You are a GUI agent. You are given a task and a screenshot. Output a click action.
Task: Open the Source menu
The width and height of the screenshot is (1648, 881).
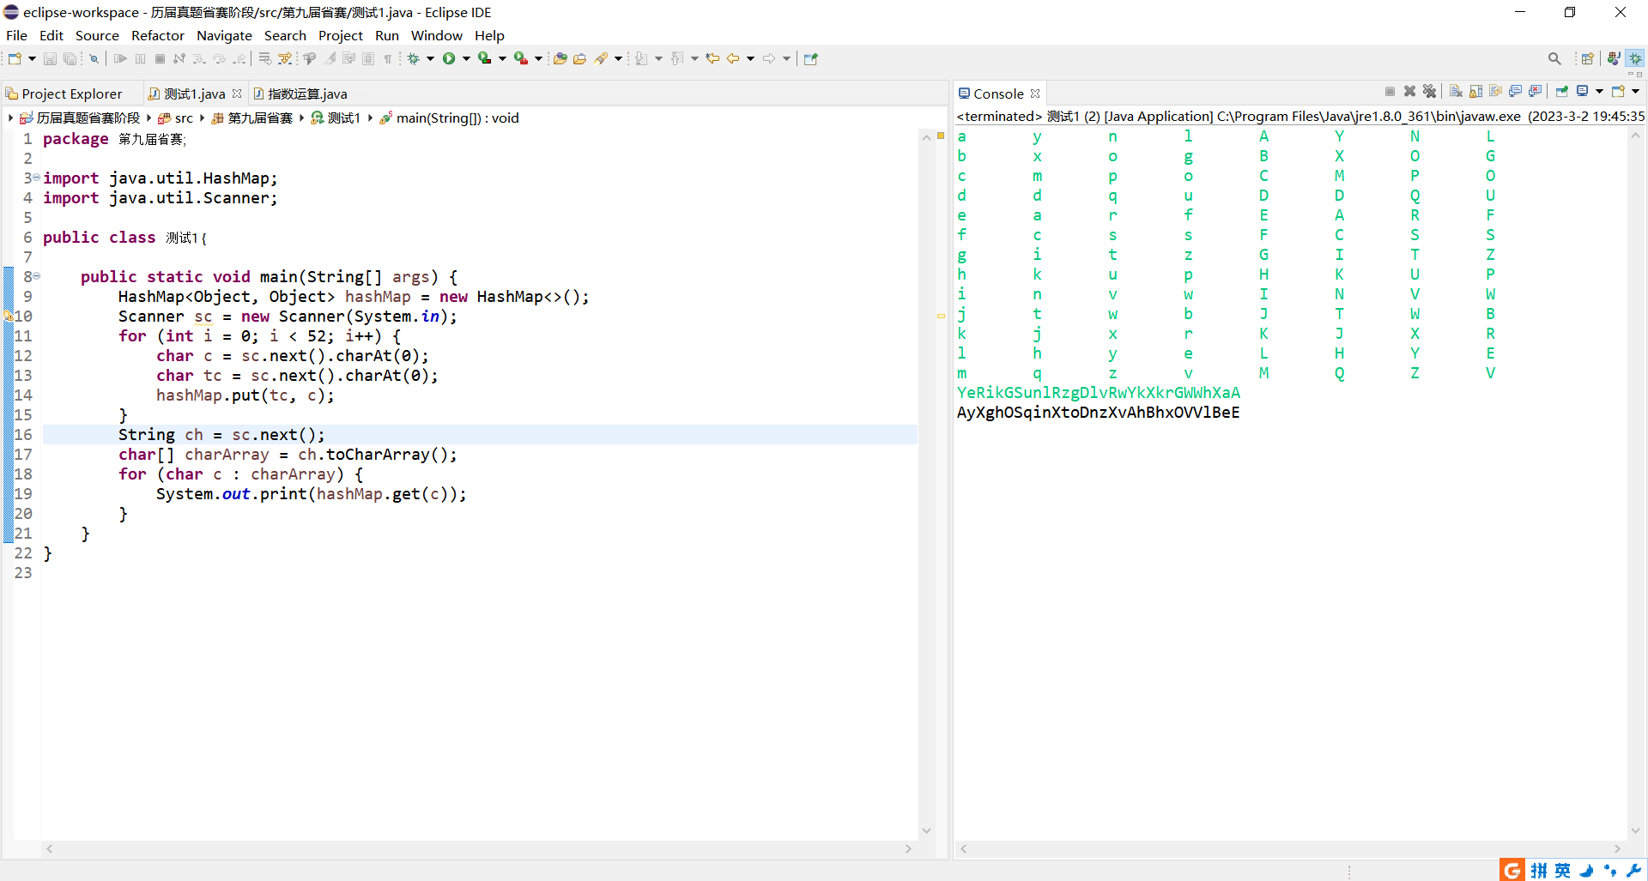(97, 35)
